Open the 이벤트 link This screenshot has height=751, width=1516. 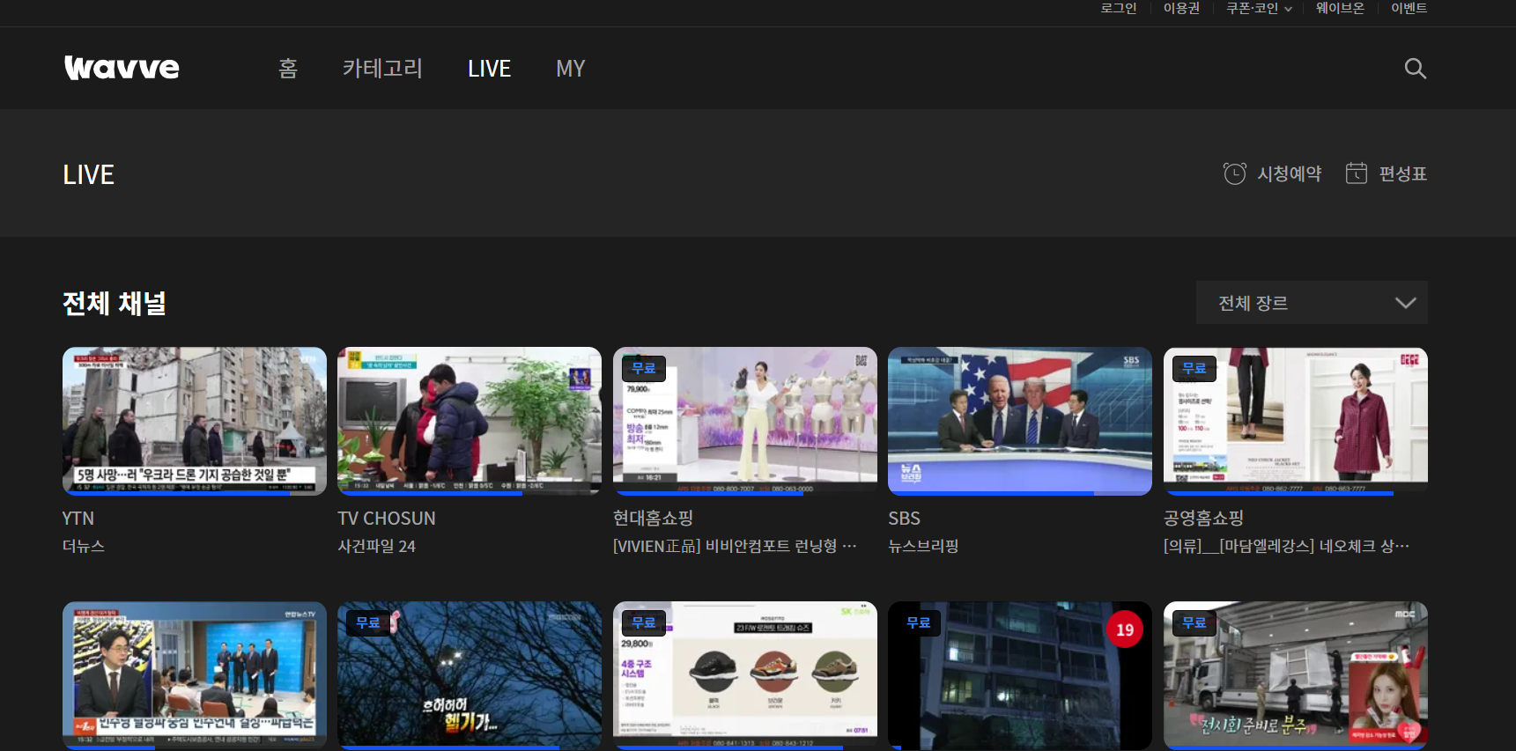pos(1409,9)
